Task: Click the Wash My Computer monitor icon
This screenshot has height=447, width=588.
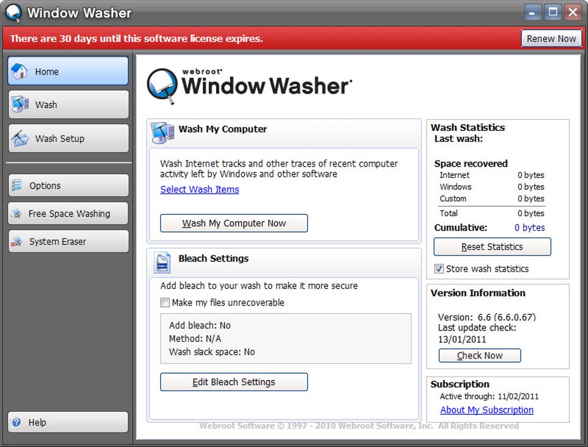Action: pyautogui.click(x=163, y=133)
